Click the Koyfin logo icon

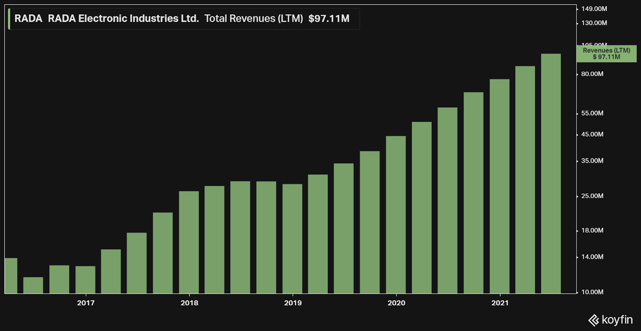click(x=593, y=320)
